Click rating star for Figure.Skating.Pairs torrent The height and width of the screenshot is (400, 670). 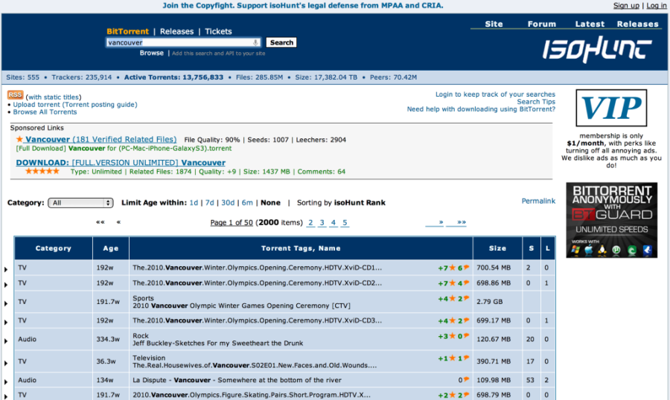pyautogui.click(x=452, y=396)
